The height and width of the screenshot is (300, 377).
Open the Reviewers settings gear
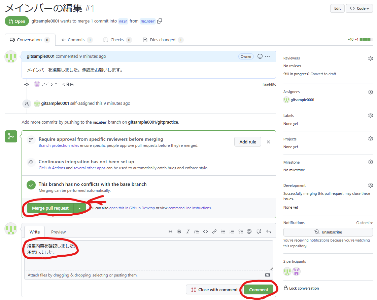click(x=370, y=58)
